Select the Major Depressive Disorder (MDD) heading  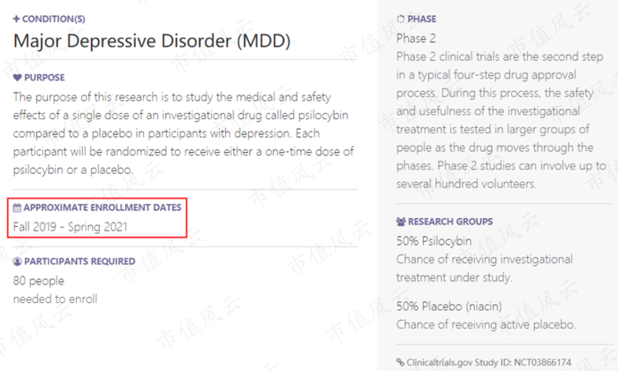click(151, 41)
